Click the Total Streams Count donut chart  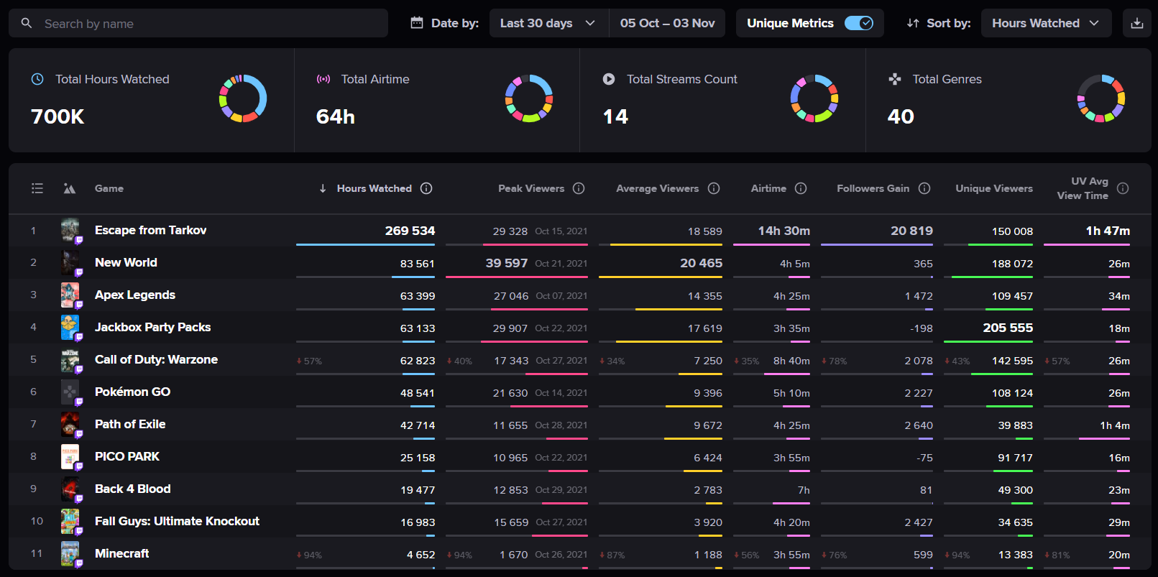point(814,98)
